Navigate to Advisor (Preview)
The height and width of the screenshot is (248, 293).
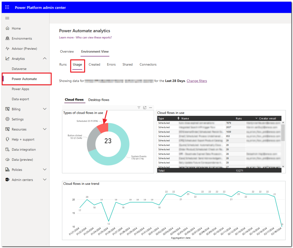click(x=24, y=48)
